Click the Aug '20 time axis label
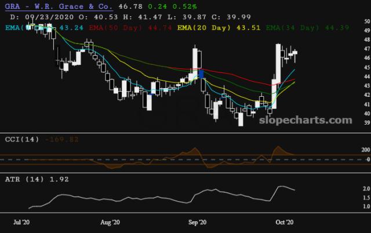 point(109,222)
